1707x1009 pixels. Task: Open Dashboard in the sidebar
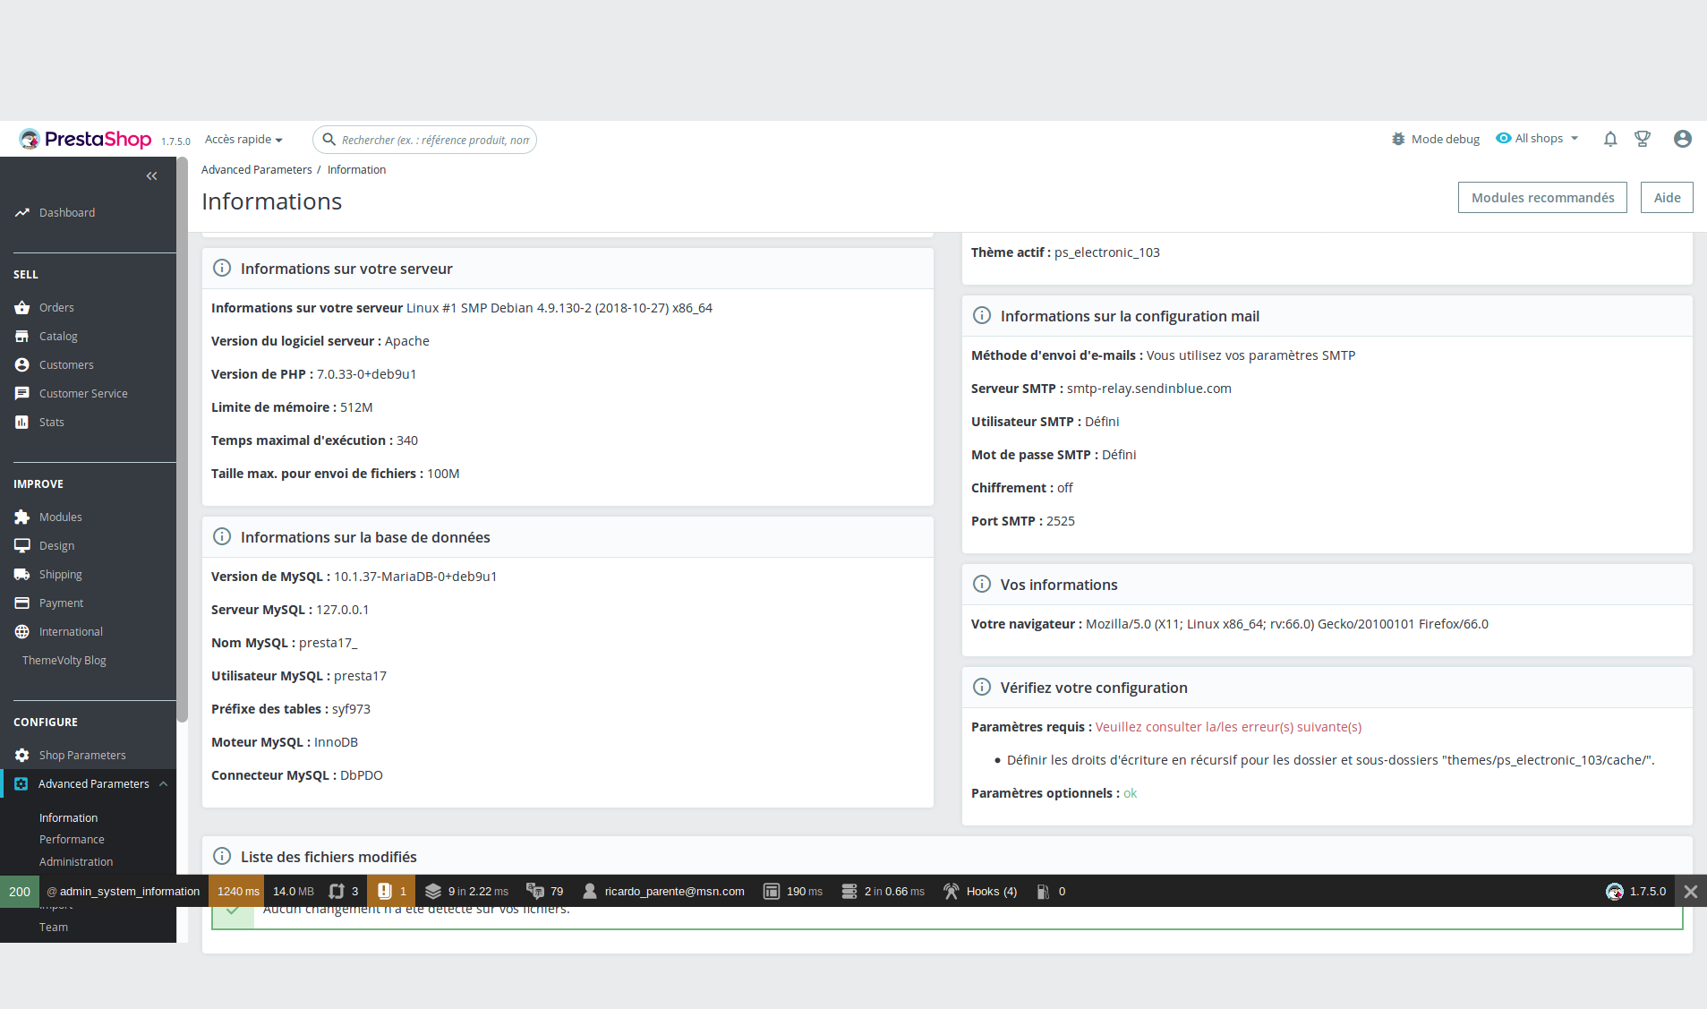67,212
